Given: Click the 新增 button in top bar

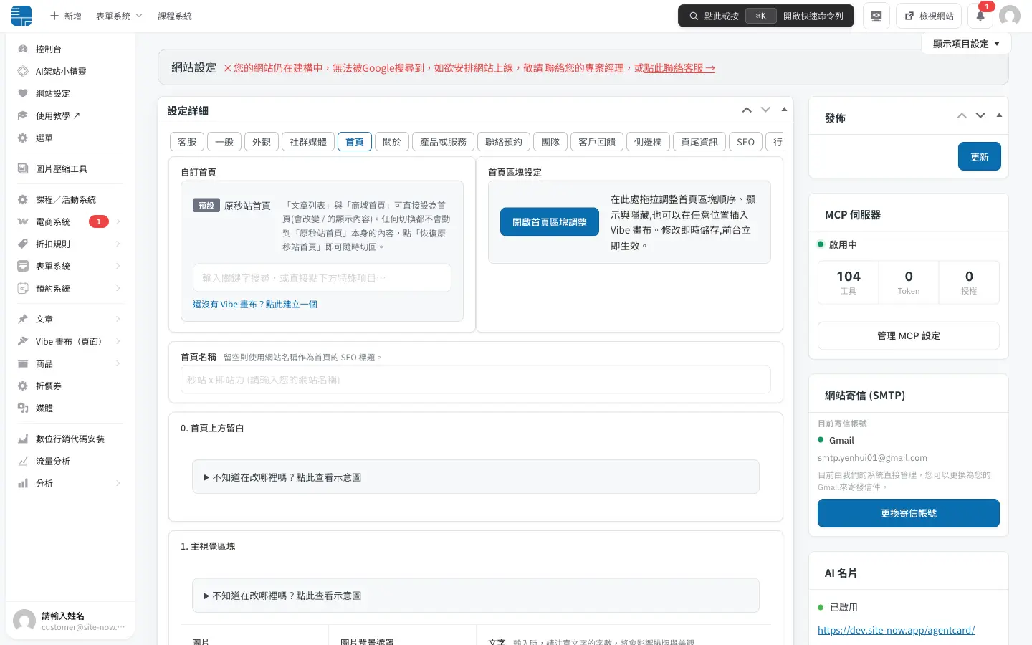Looking at the screenshot, I should click(x=65, y=16).
